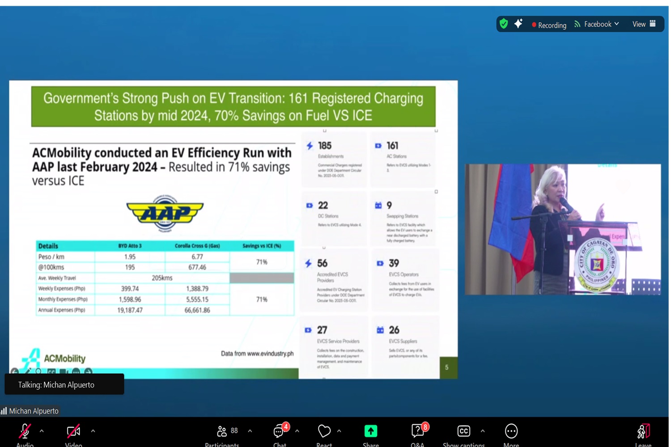Viewport: 671px width, 447px height.
Task: Expand the Audio options caret
Action: [x=42, y=431]
